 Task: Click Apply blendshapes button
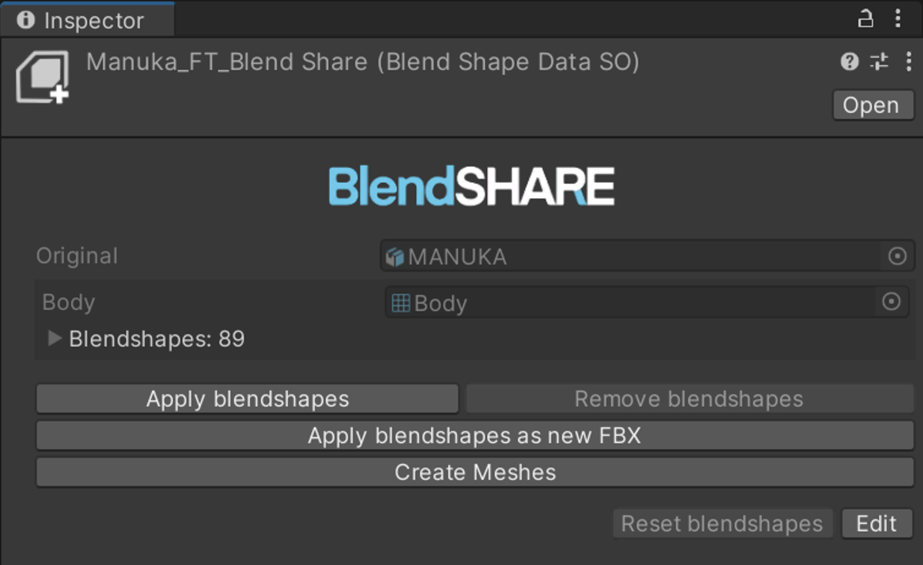click(247, 399)
